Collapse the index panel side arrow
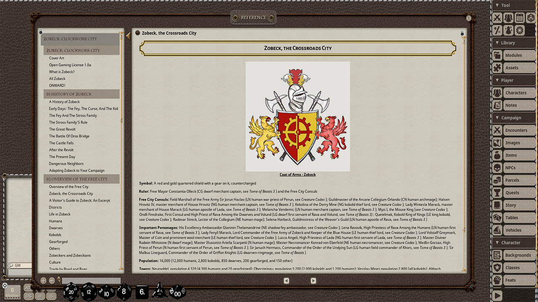This screenshot has height=302, width=538. coord(128,36)
